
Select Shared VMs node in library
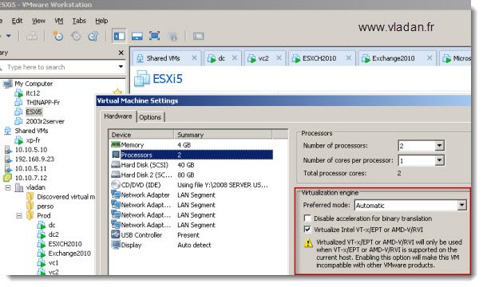[31, 131]
